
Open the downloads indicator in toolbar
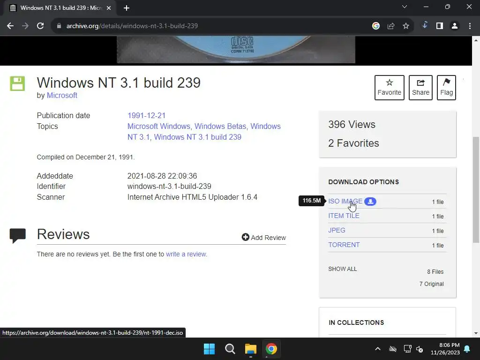point(425,26)
